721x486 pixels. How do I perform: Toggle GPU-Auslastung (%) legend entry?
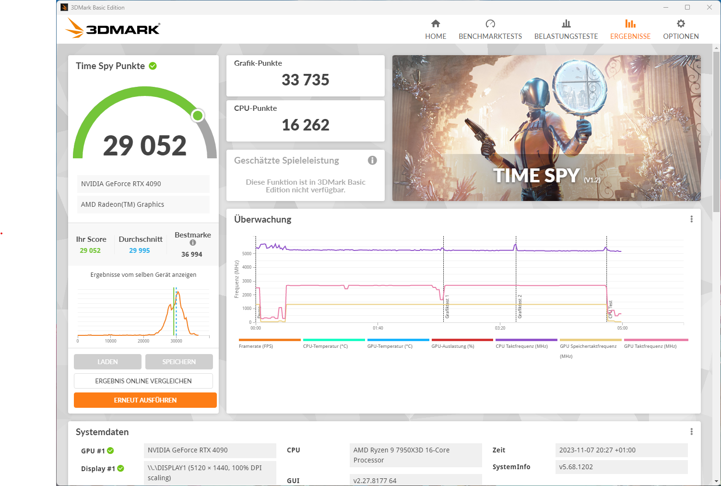click(x=462, y=343)
